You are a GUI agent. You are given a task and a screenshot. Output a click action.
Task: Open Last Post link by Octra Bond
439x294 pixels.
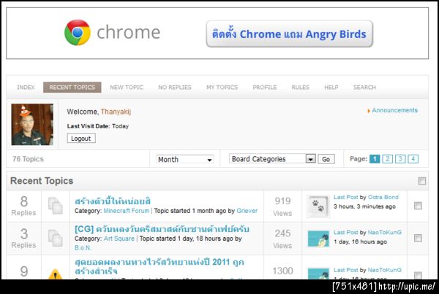[346, 197]
